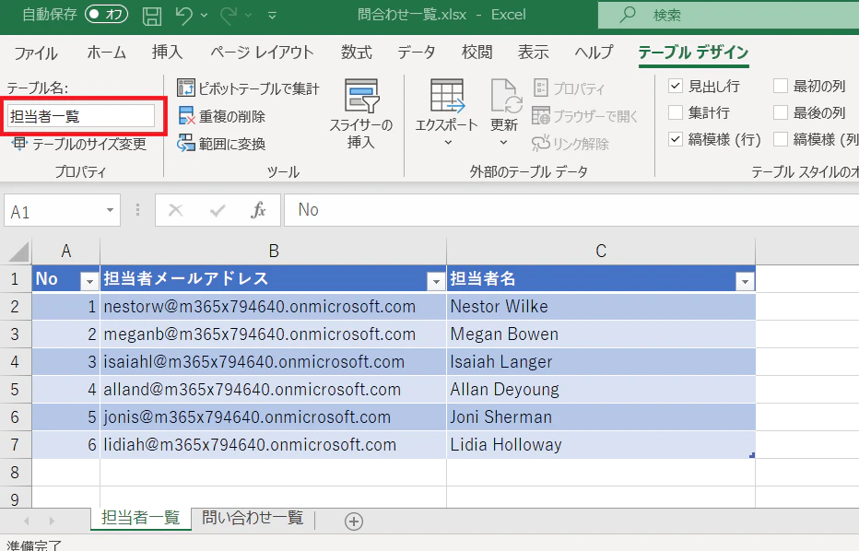Screen dimensions: 859x551
Task: Click the grayed プロパティ button
Action: click(569, 88)
